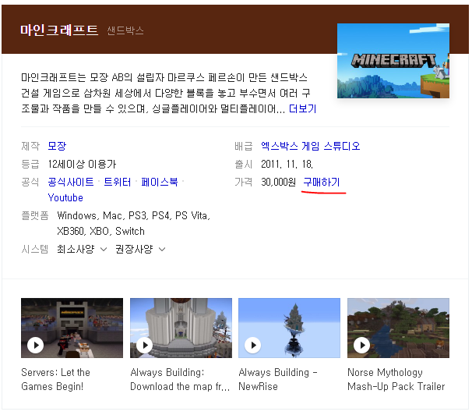Click the Minecraft cover image
This screenshot has height=415, width=472.
393,61
